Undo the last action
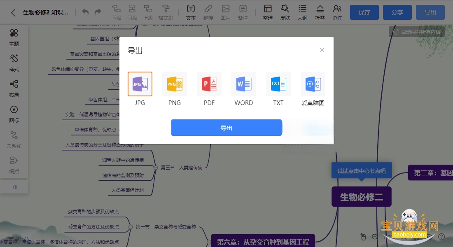 [85, 12]
